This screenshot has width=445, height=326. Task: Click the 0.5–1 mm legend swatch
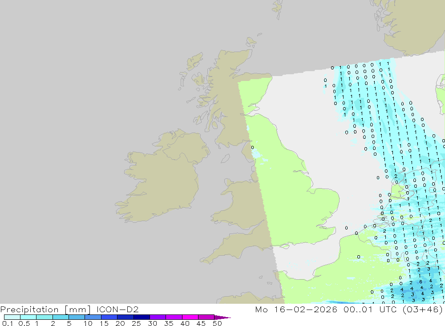(x=28, y=317)
